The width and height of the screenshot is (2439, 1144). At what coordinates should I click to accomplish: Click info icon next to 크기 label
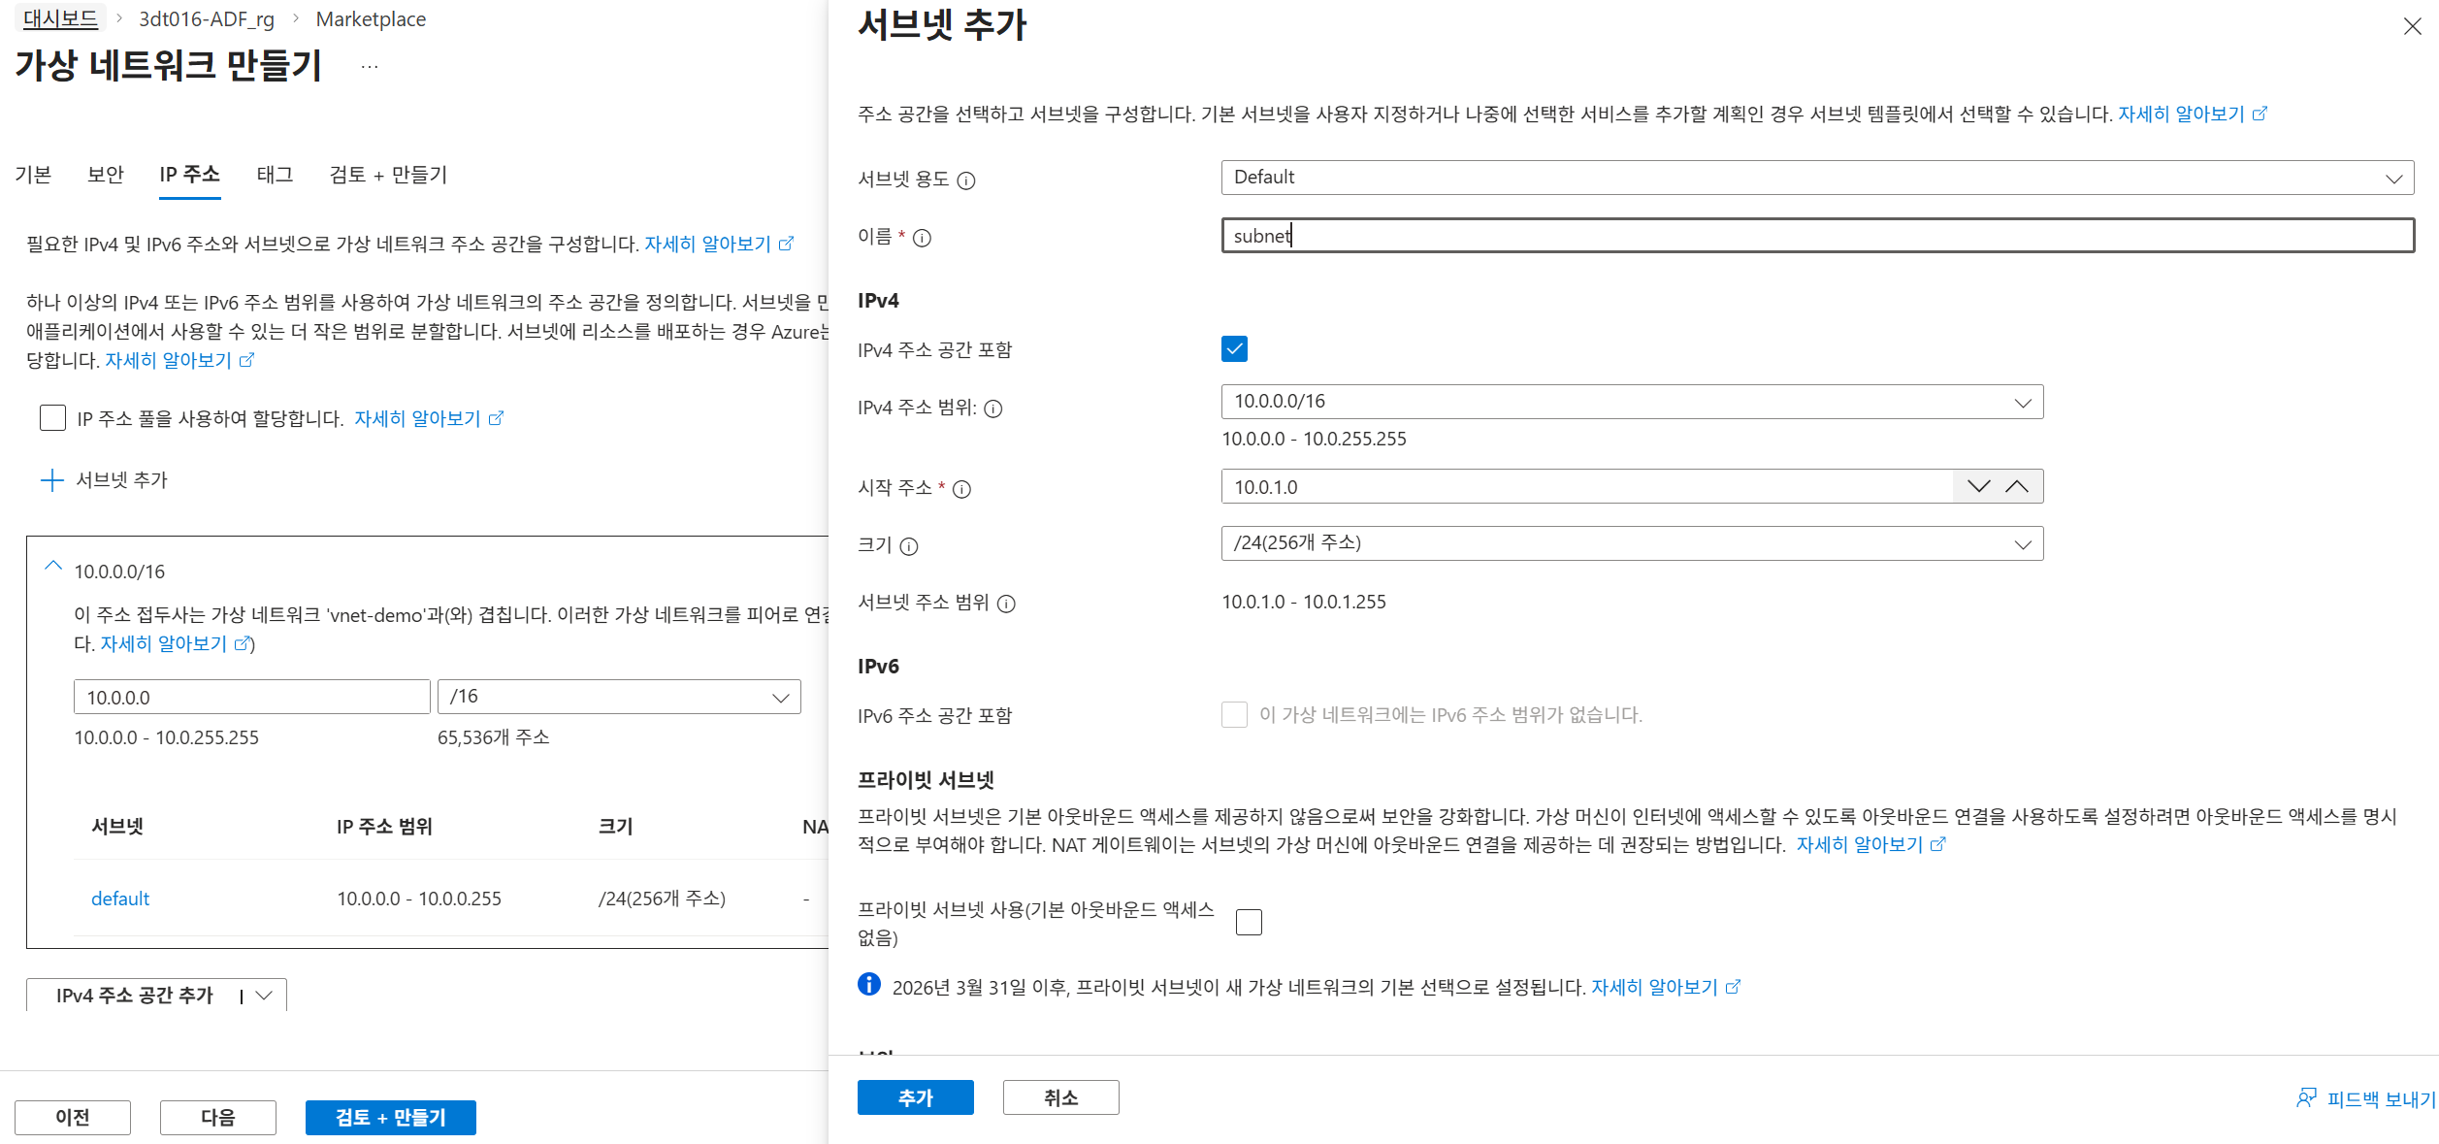coord(908,546)
